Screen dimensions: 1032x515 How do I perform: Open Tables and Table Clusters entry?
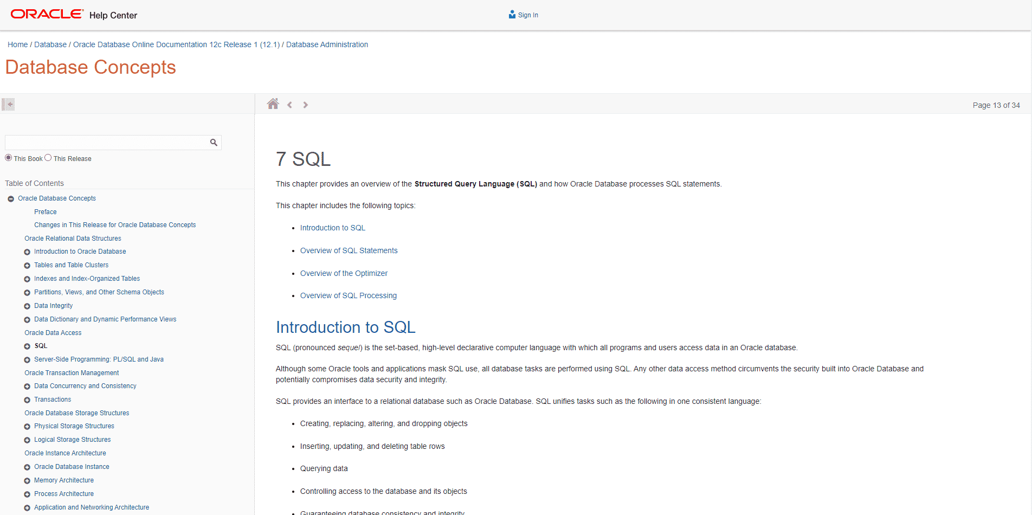pos(71,265)
